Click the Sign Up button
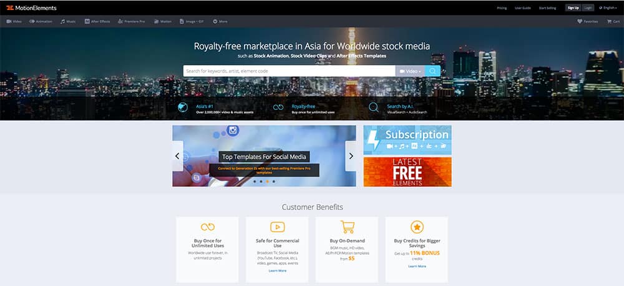The width and height of the screenshot is (624, 286). click(x=573, y=8)
